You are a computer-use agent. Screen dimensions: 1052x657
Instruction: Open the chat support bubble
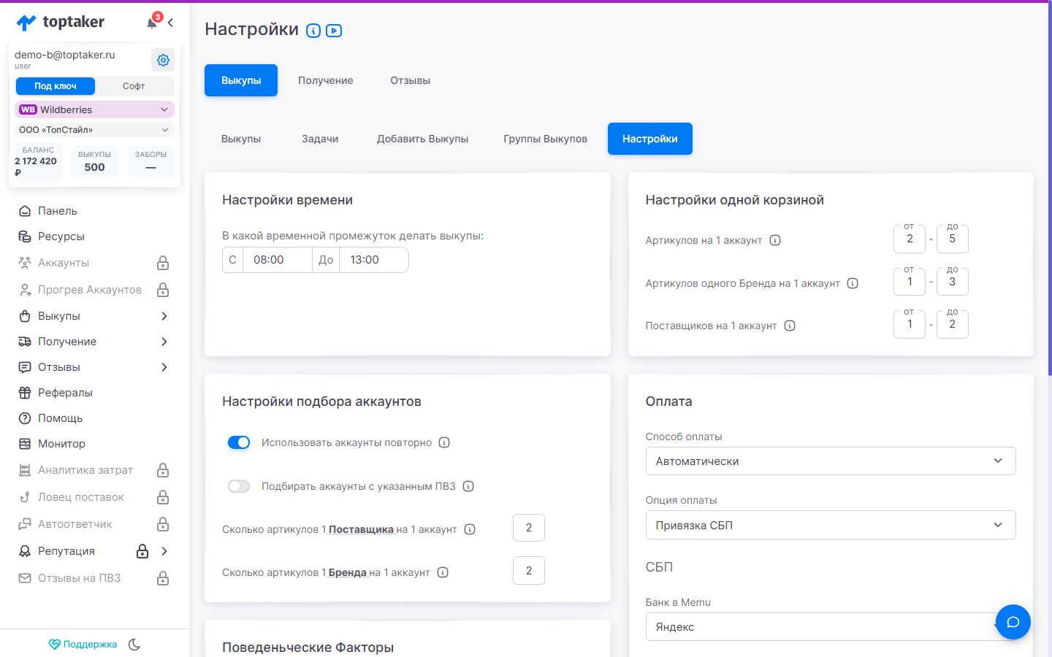[x=1013, y=622]
